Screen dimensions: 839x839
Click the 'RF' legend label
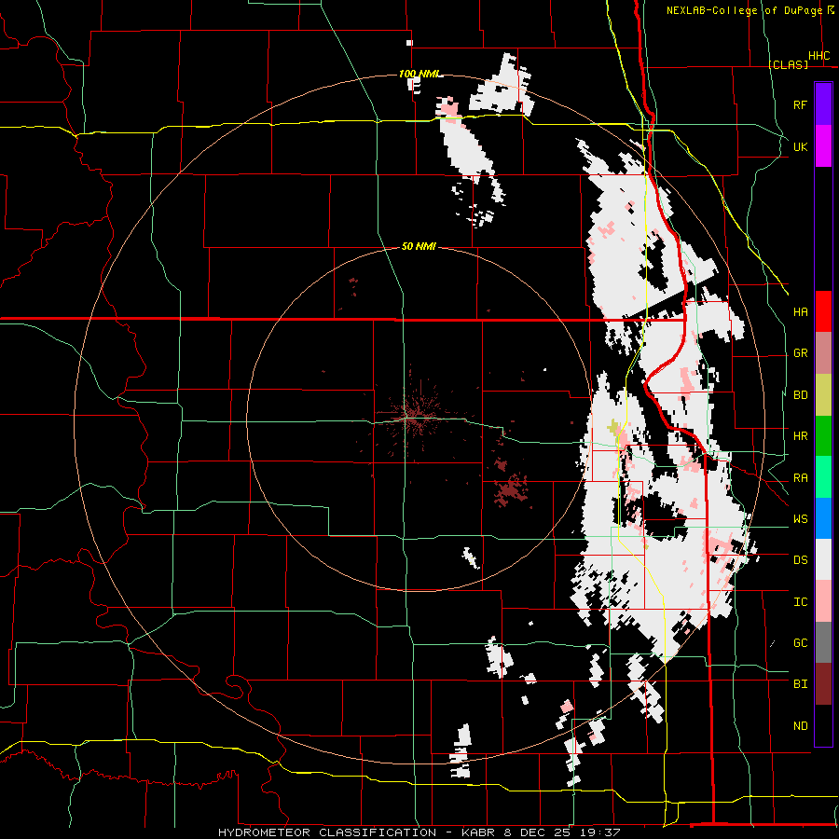[800, 104]
